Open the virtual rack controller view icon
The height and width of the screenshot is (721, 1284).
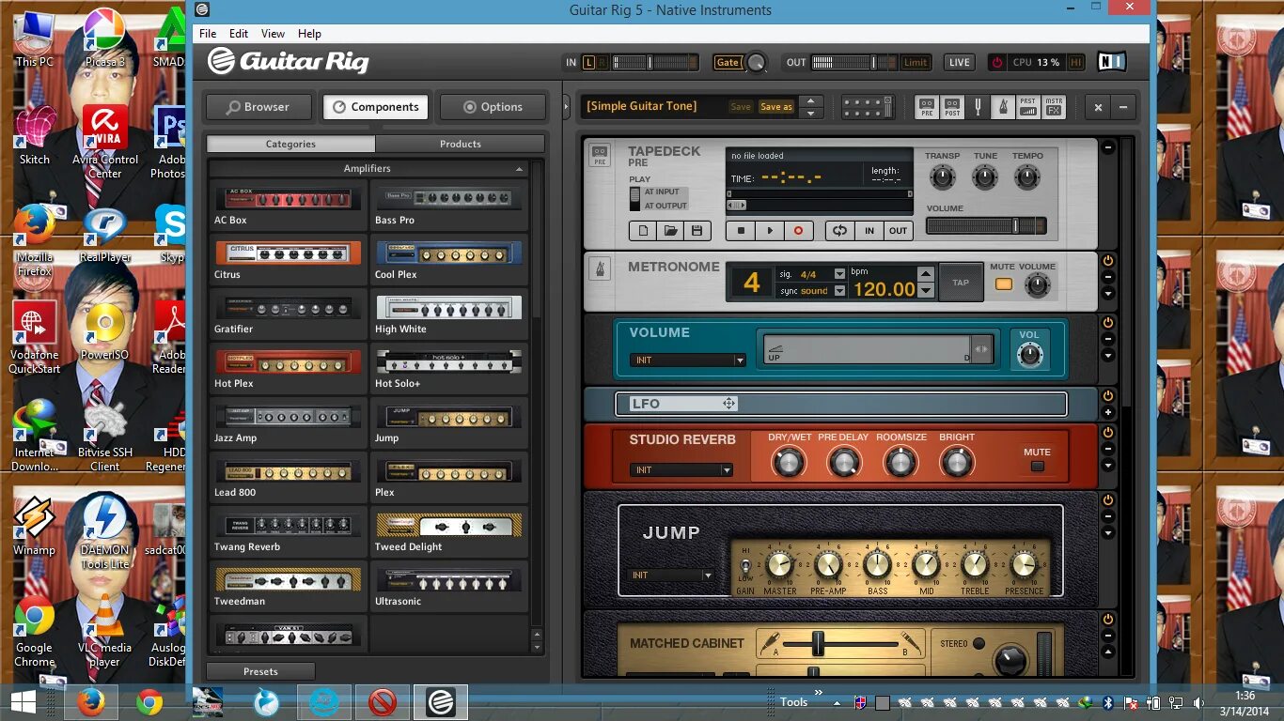[x=867, y=107]
